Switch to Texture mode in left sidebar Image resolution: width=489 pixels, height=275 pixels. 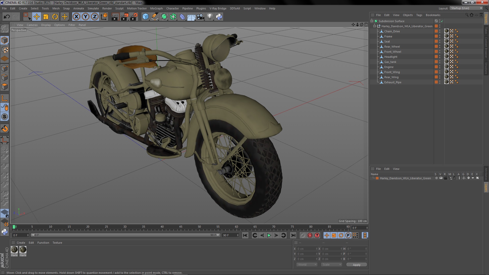click(x=5, y=50)
